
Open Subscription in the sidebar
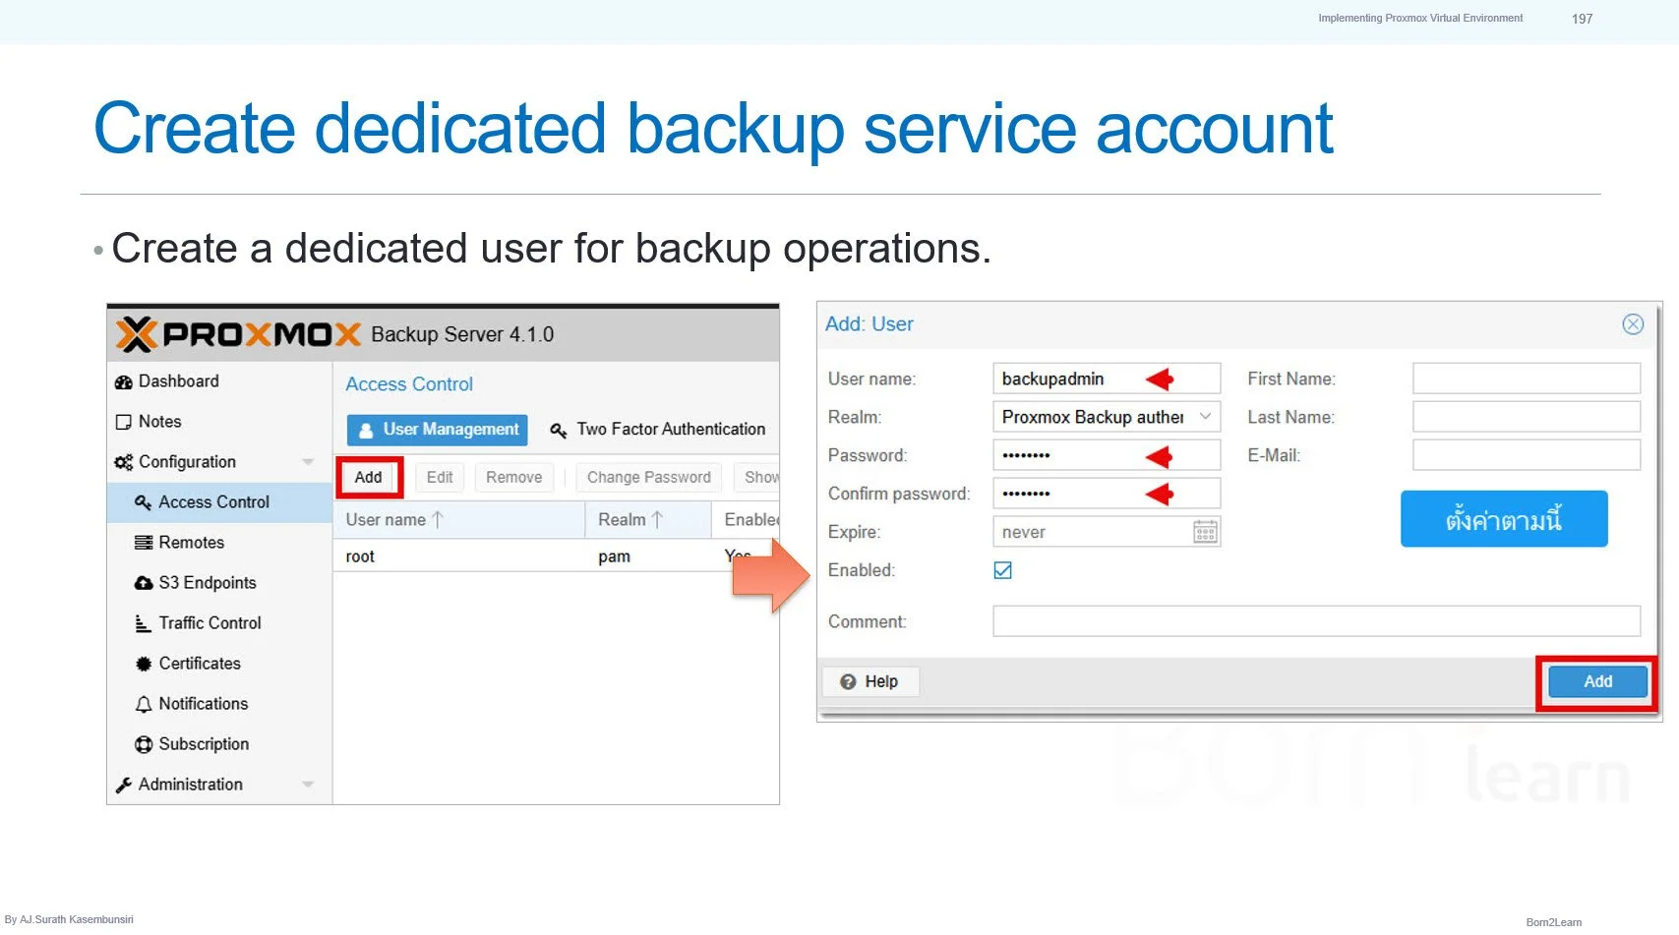(x=192, y=744)
